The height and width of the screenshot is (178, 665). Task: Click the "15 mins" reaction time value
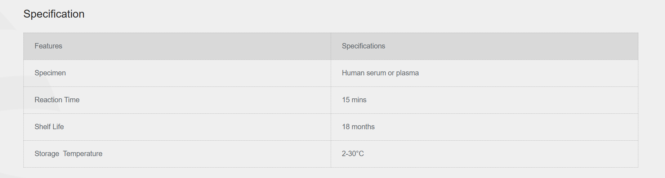[x=354, y=100]
